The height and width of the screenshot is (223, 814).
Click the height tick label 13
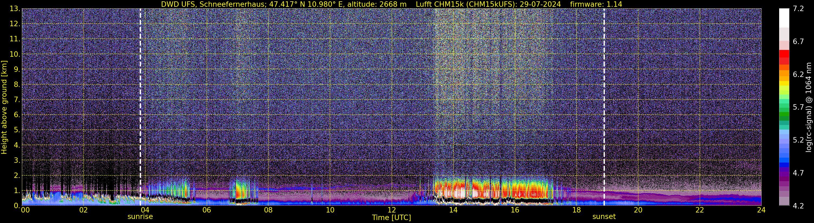15,9
